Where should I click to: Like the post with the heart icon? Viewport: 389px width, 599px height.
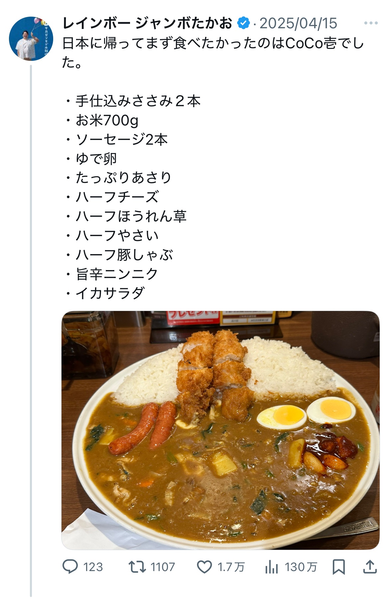pyautogui.click(x=204, y=567)
